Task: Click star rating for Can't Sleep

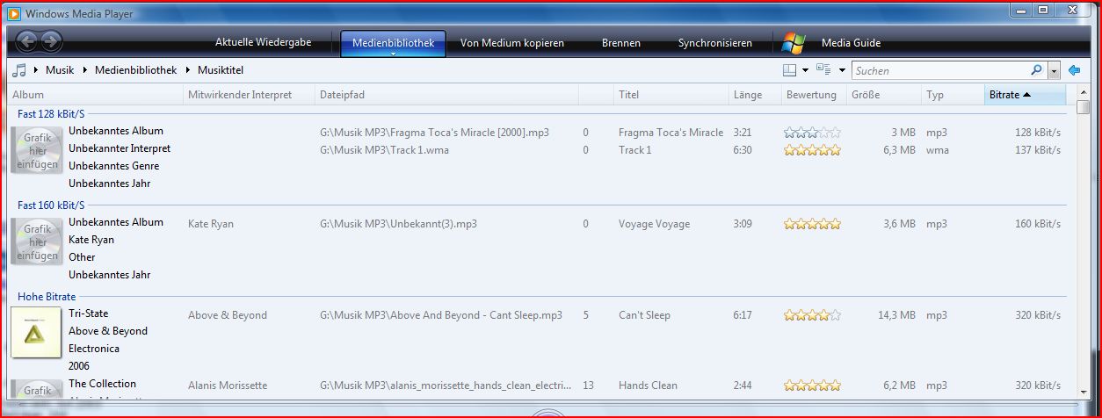Action: (812, 315)
